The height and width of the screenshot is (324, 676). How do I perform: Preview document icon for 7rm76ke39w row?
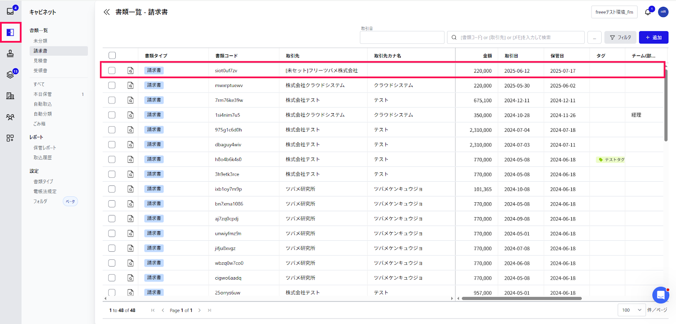131,100
